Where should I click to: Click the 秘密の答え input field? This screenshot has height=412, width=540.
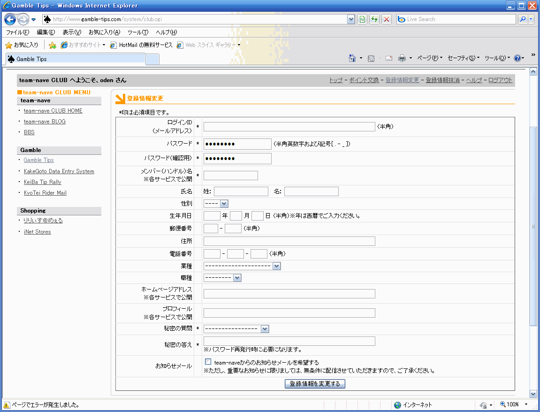289,341
